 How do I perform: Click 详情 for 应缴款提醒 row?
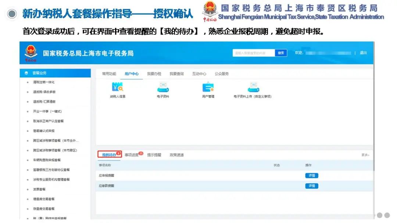312,186
